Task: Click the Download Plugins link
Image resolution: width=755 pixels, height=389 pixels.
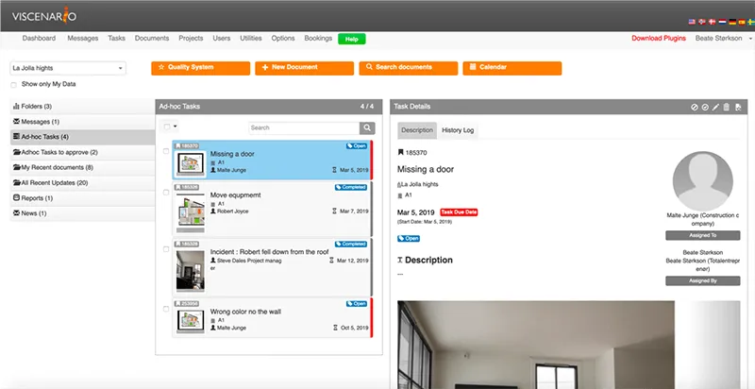Action: [x=659, y=38]
